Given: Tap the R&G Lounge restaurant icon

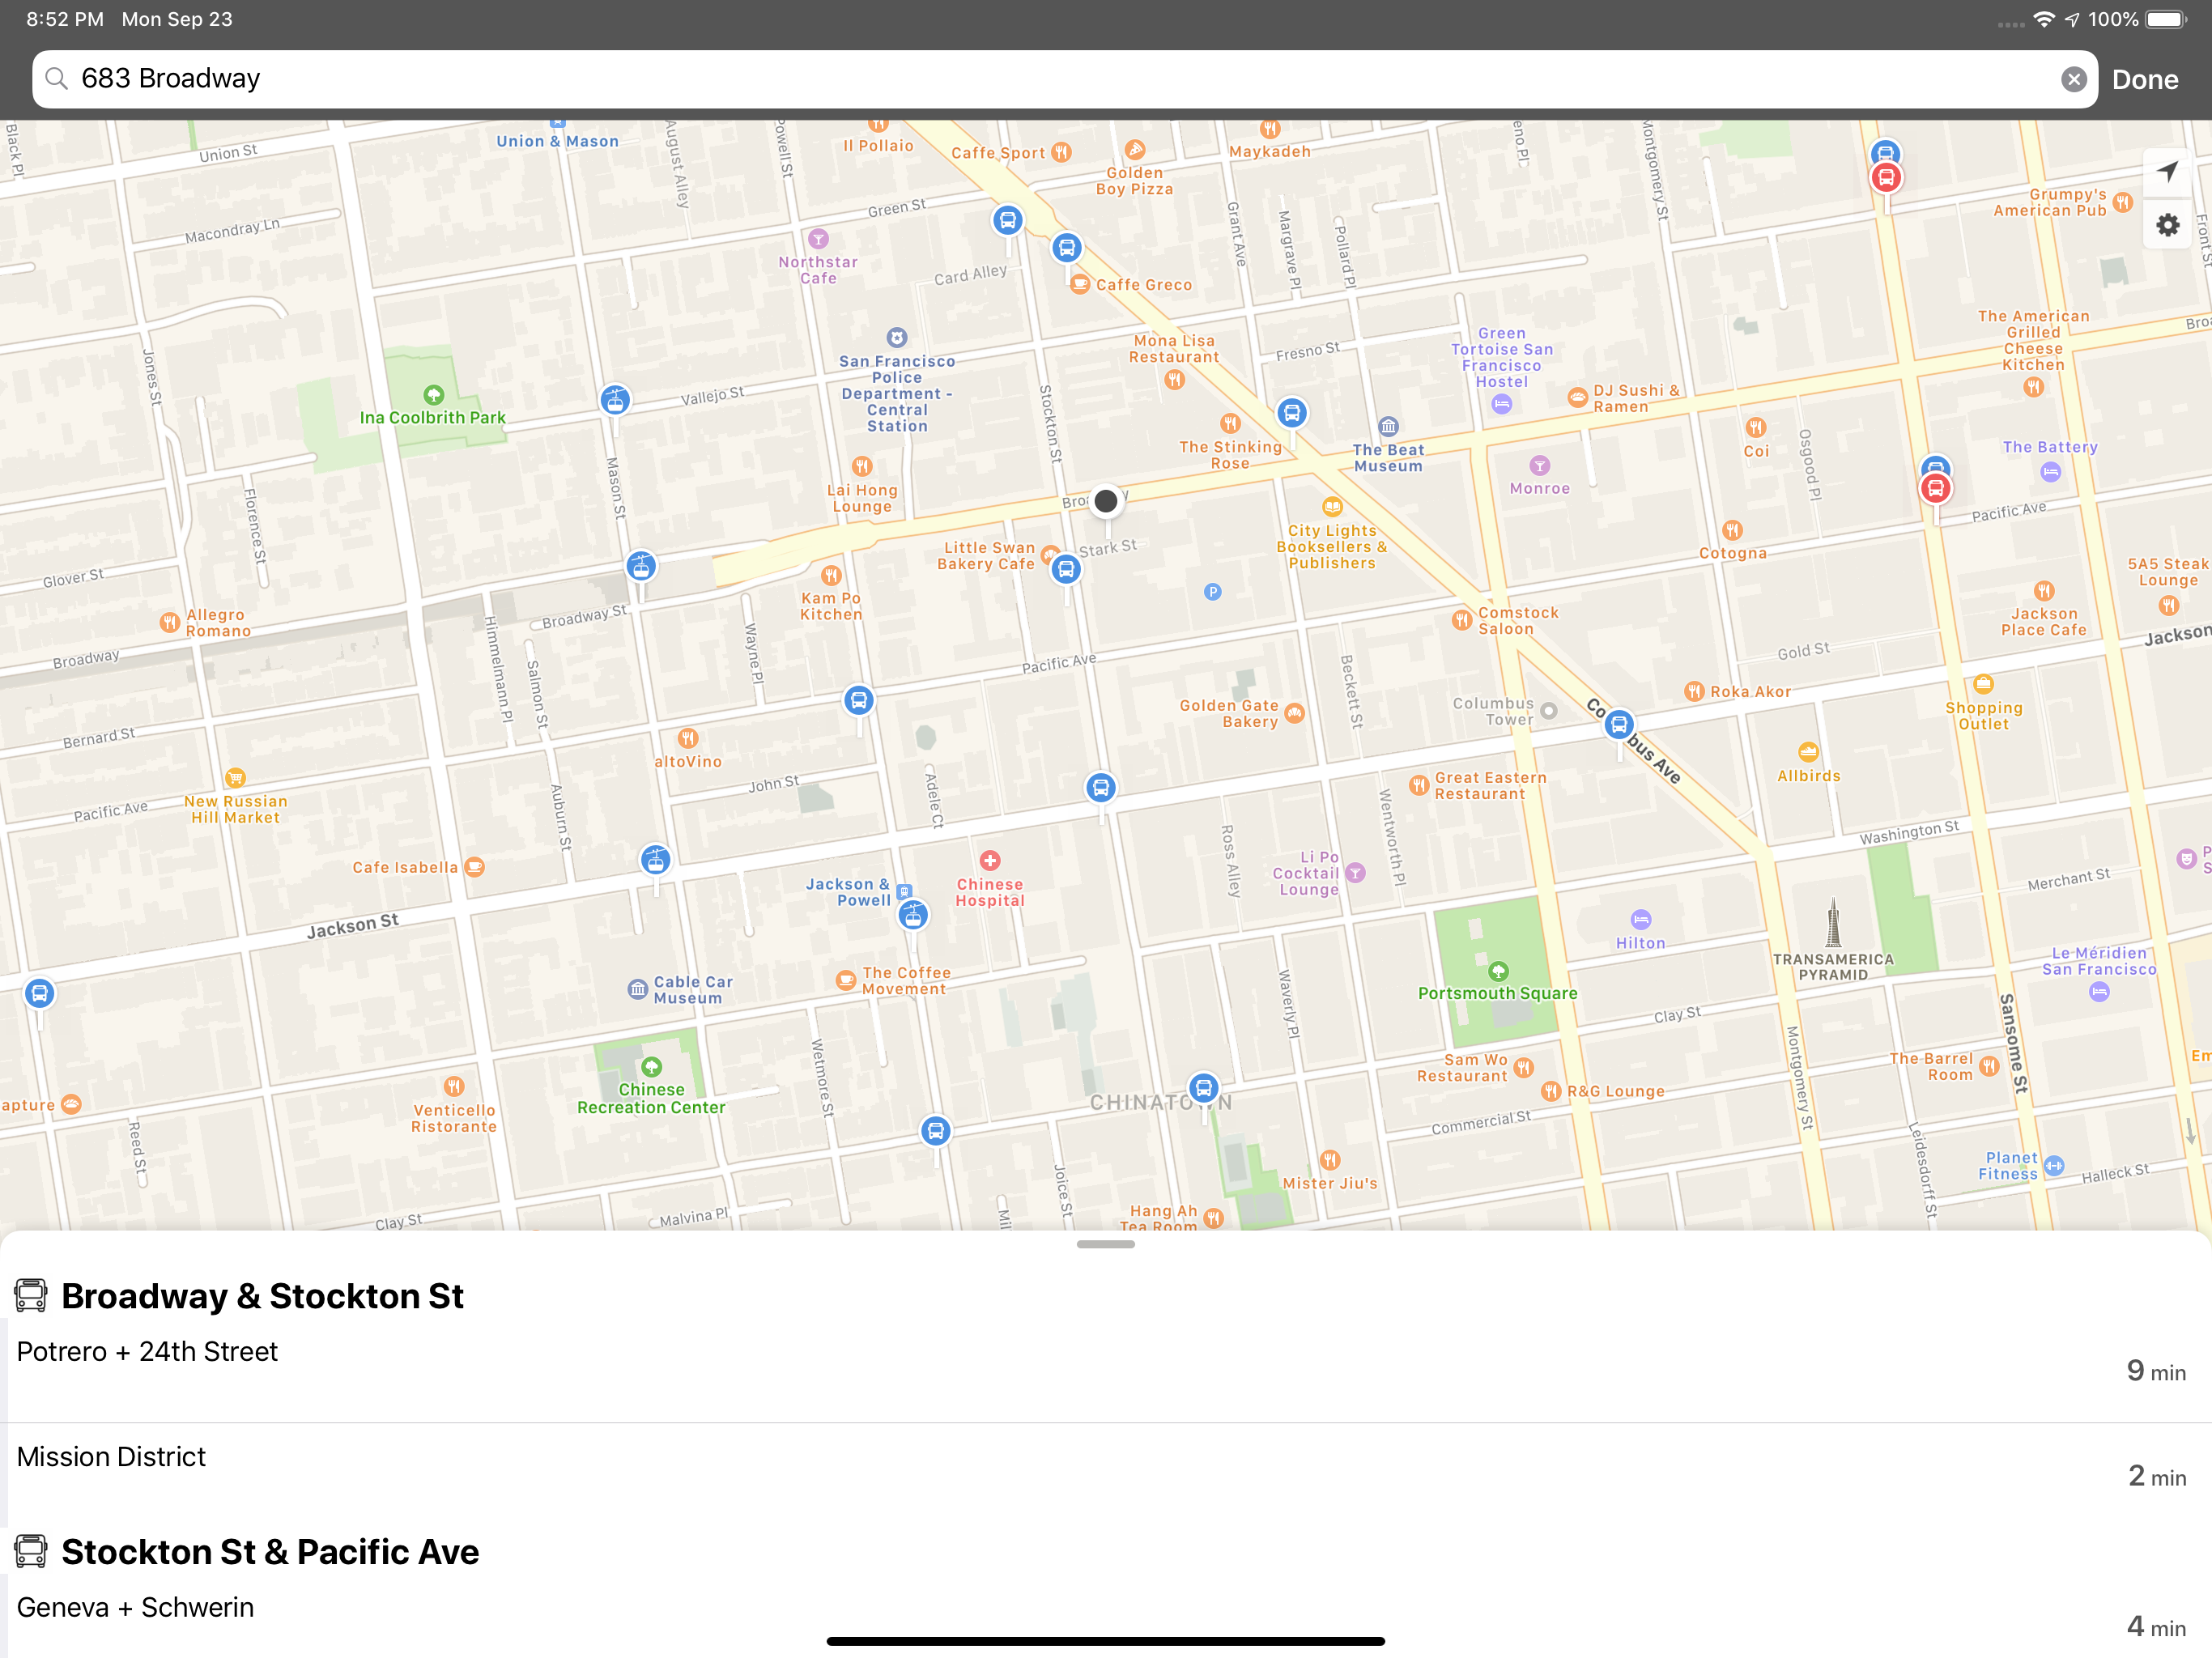Looking at the screenshot, I should (1551, 1091).
